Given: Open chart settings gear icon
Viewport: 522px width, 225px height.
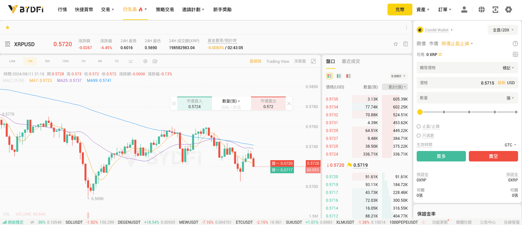Looking at the screenshot, I should point(145,61).
